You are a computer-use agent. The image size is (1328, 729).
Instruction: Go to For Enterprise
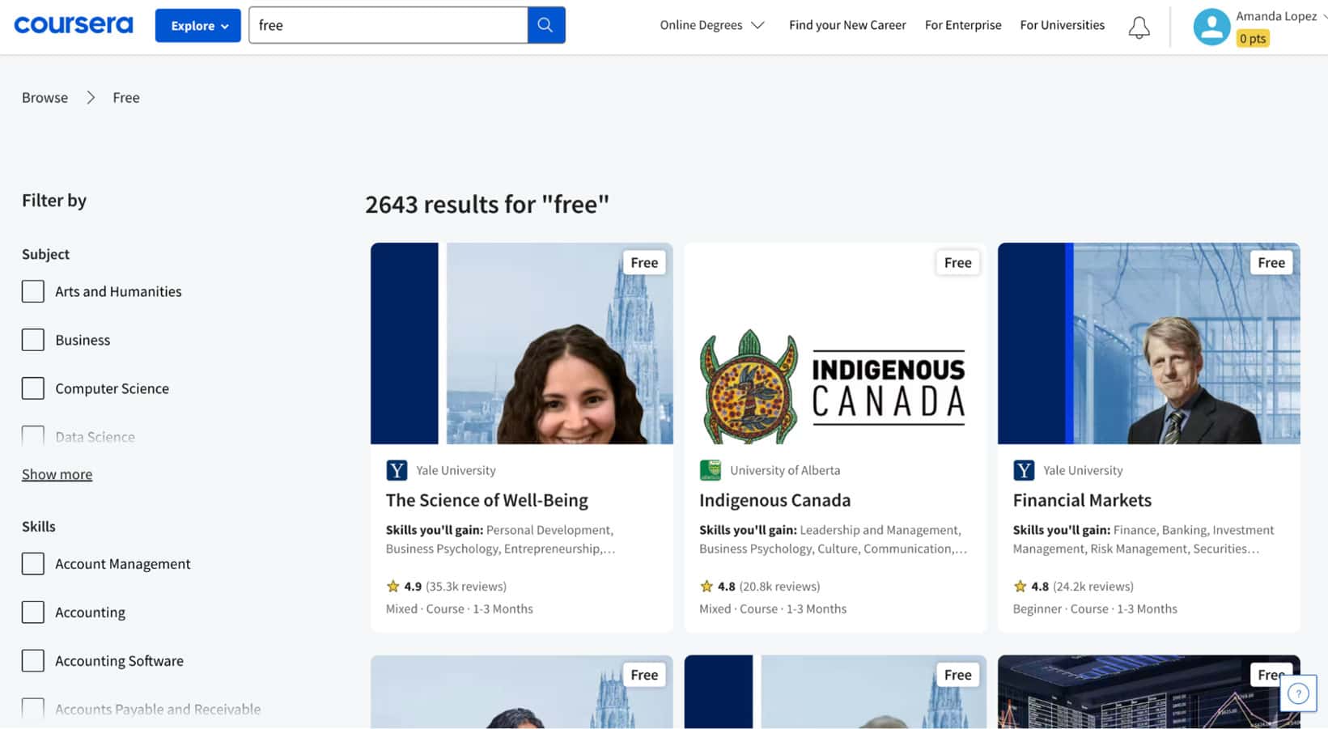pyautogui.click(x=963, y=25)
